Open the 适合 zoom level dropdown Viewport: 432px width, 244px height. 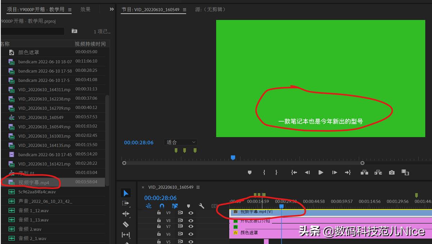[x=180, y=142]
